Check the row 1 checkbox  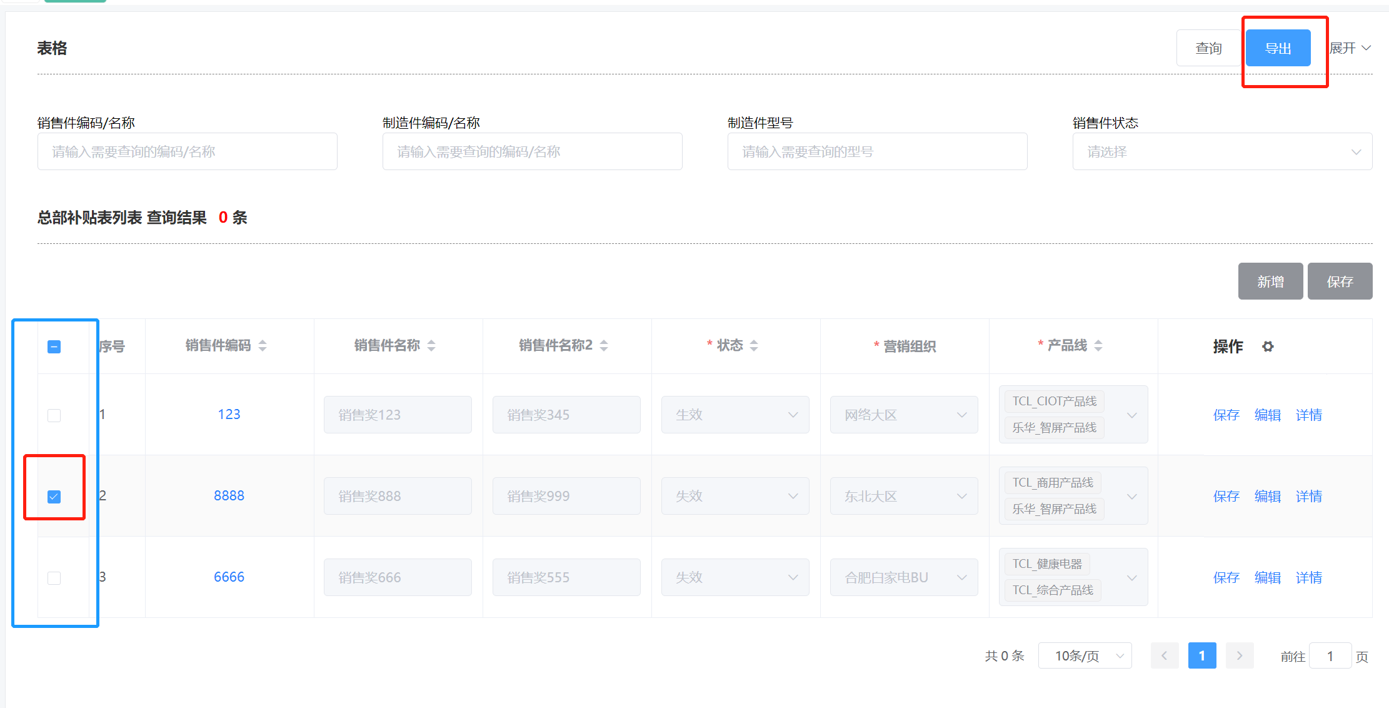point(54,415)
